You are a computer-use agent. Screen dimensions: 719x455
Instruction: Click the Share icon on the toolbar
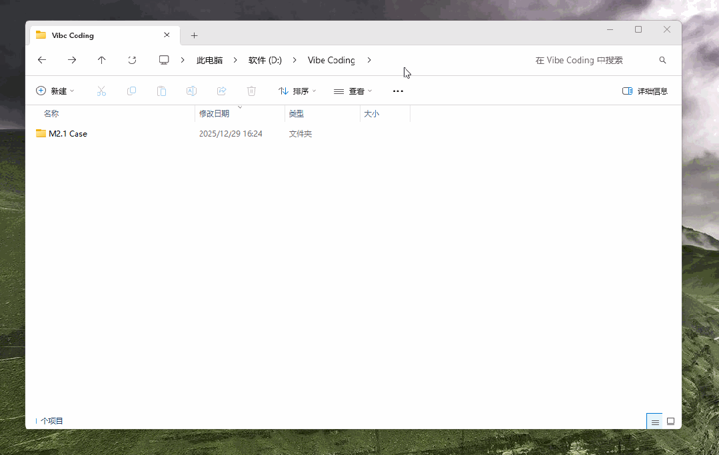[221, 91]
